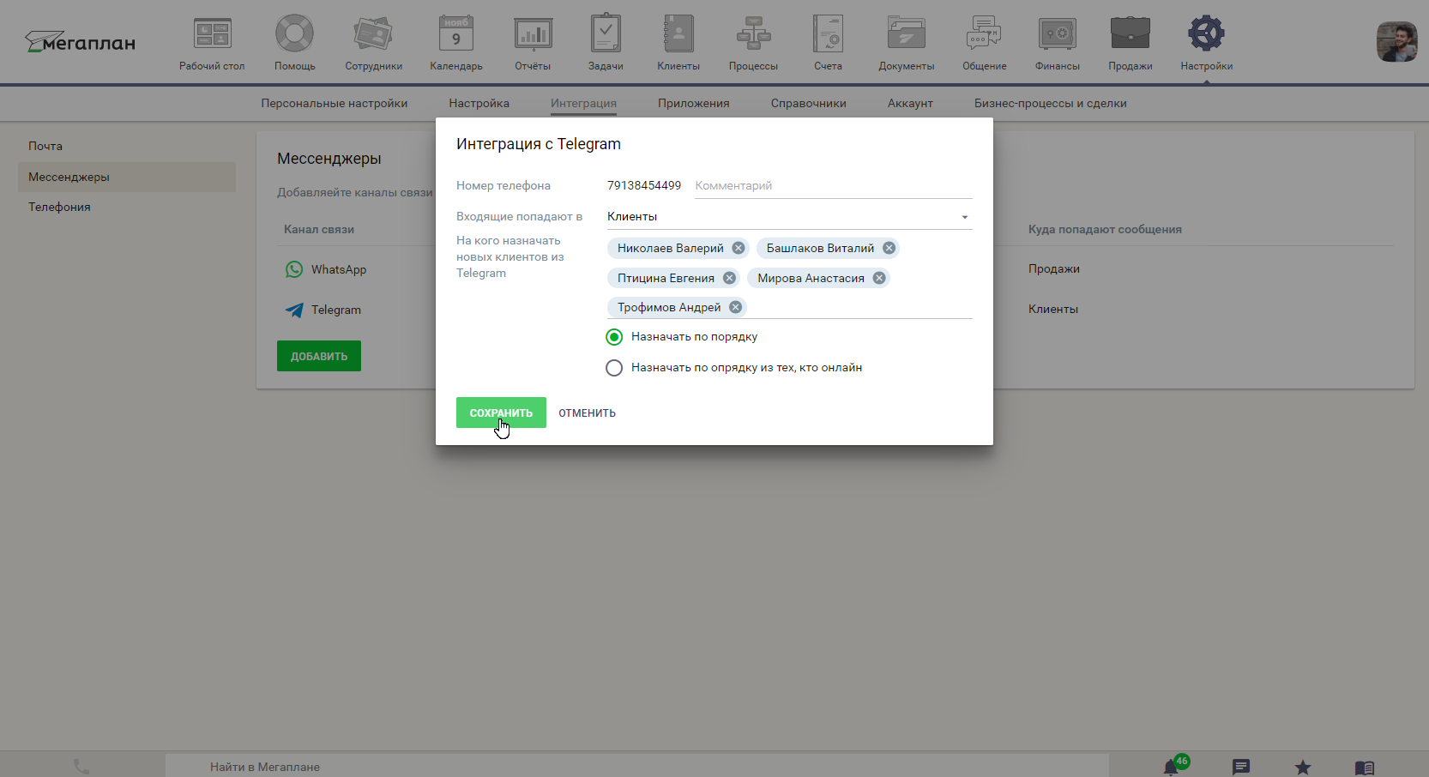Screen dimensions: 1429x777
Task: Switch to the Настройка tab
Action: (479, 103)
